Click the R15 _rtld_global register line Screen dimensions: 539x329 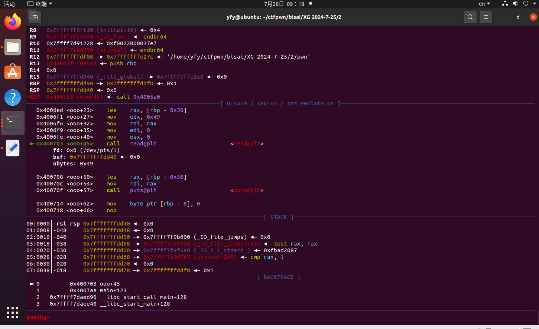pos(128,77)
